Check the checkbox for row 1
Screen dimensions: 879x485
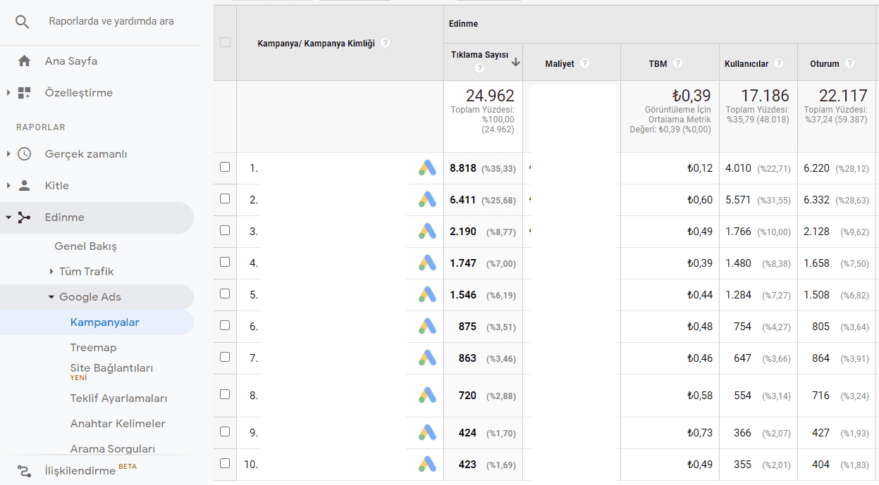pyautogui.click(x=225, y=168)
